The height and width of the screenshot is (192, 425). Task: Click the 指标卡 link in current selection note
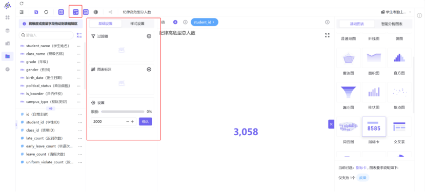click(x=361, y=167)
